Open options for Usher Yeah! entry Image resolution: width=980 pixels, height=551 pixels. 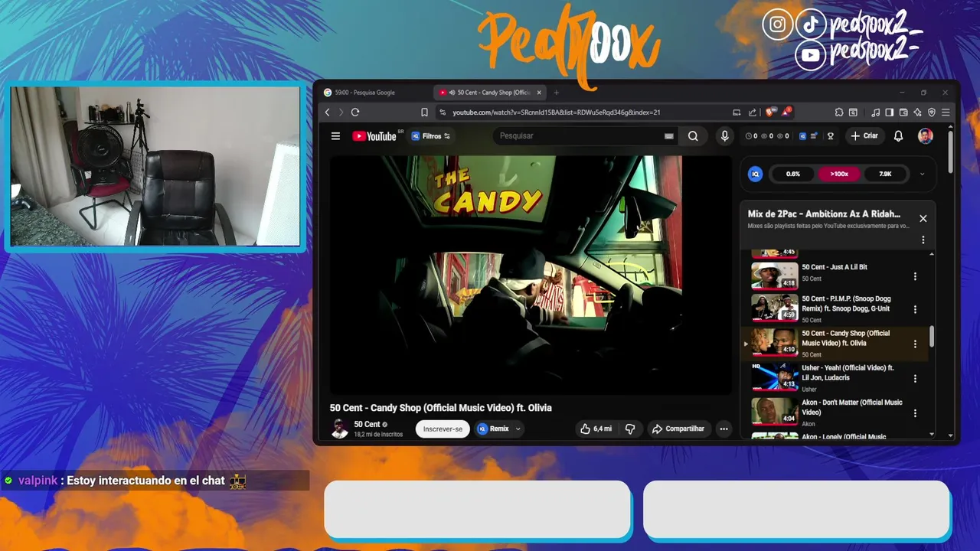(x=915, y=379)
